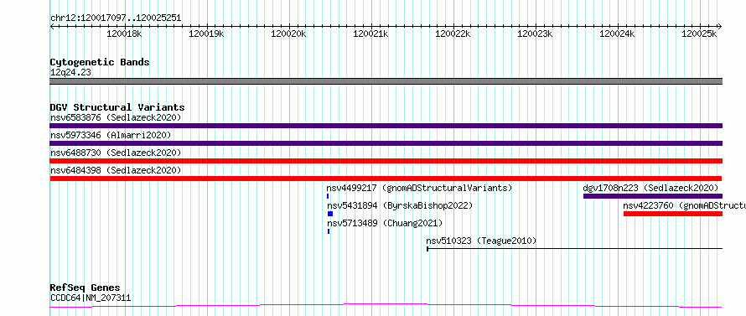Click the blue nsv5431894 variant block

click(x=330, y=214)
